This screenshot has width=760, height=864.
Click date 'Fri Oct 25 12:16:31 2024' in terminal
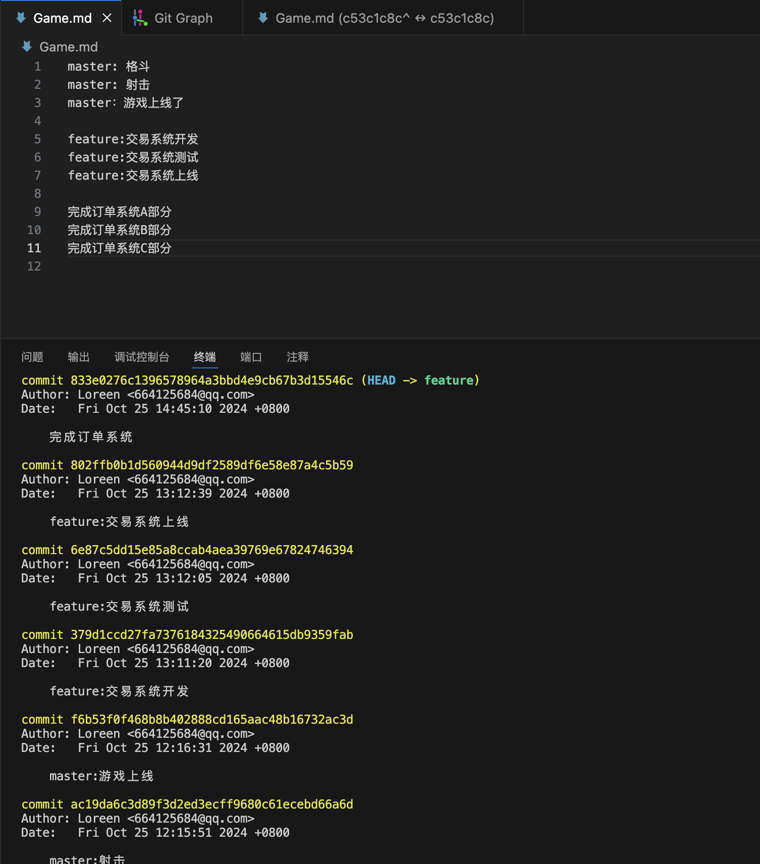tap(162, 748)
